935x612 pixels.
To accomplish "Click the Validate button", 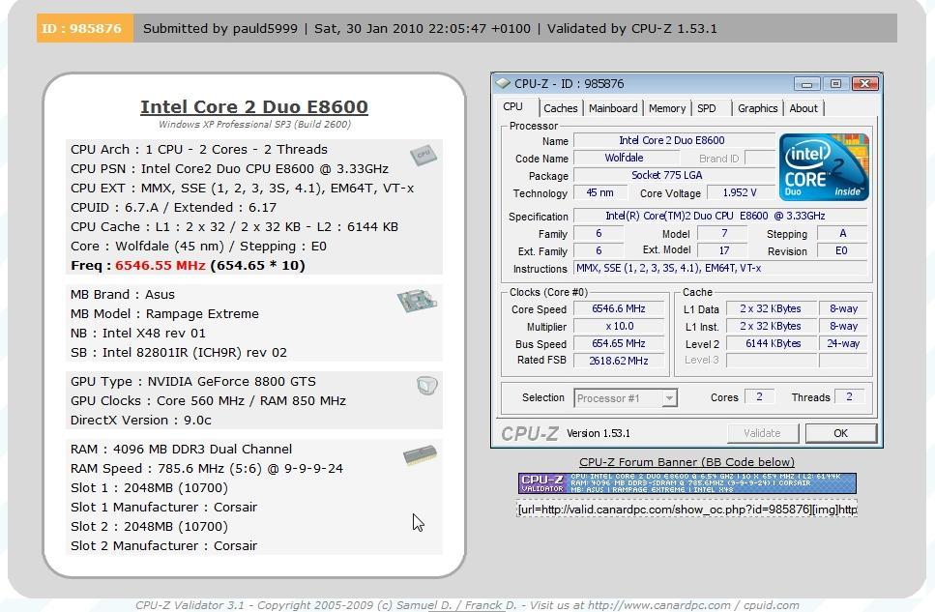I will (762, 433).
